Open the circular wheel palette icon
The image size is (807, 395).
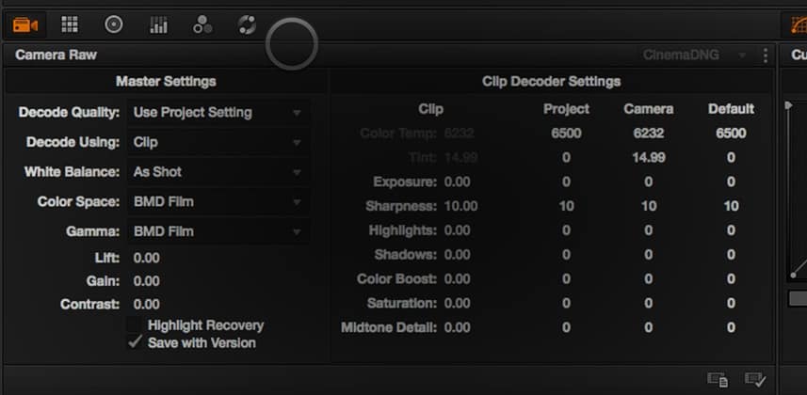247,24
